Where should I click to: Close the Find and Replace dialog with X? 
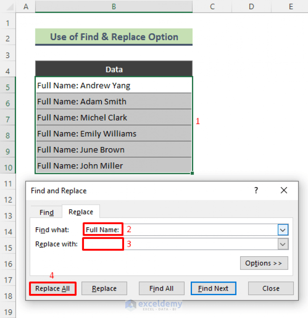point(284,190)
